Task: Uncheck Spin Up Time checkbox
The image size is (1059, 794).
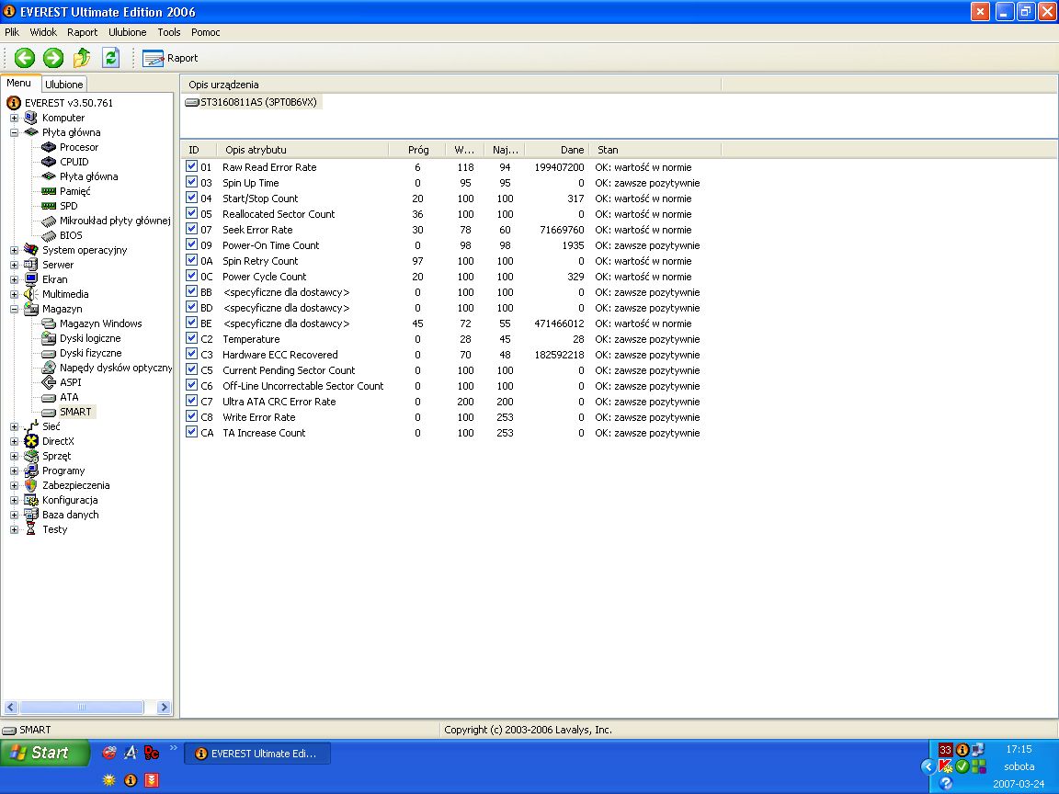Action: [192, 182]
